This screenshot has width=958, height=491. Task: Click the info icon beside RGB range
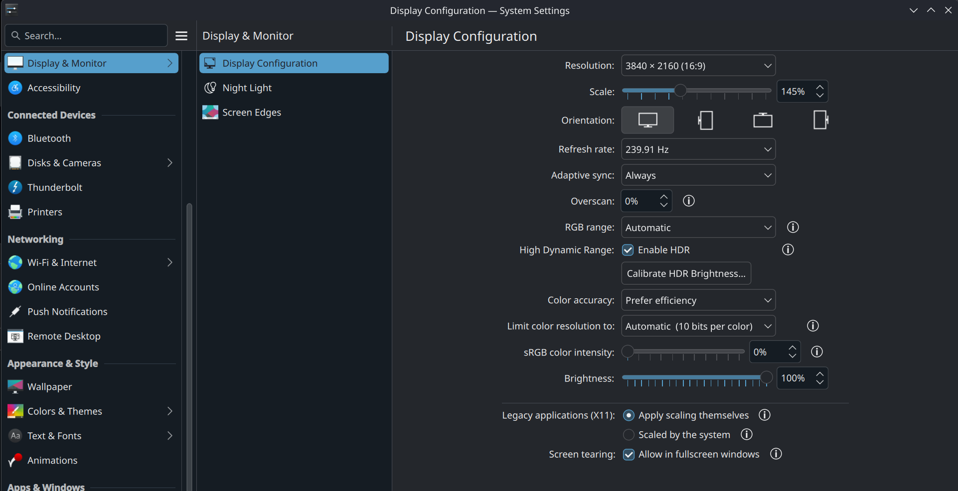point(793,227)
